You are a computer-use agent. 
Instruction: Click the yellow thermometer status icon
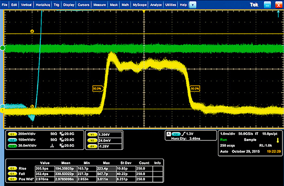click(x=278, y=140)
